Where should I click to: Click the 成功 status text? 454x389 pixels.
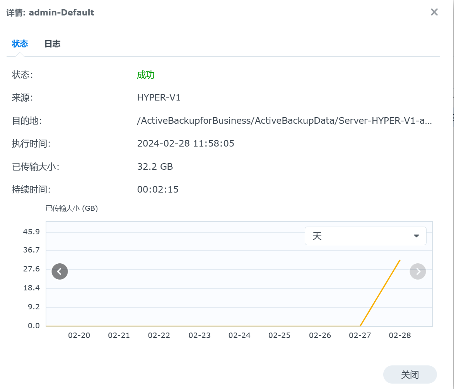click(x=146, y=75)
